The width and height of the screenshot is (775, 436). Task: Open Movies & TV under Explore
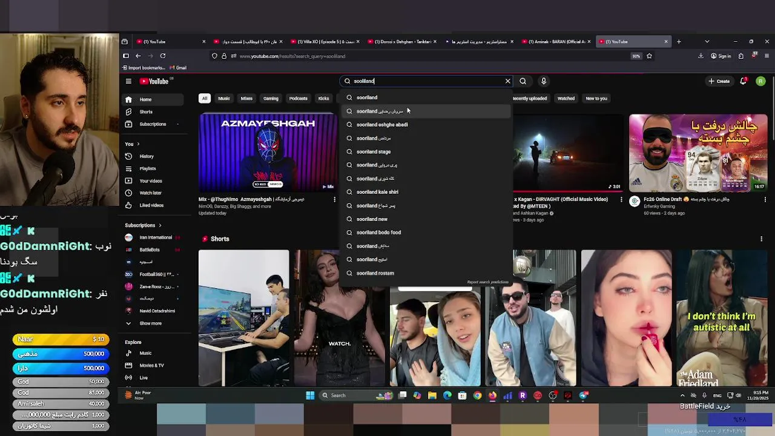pos(153,365)
